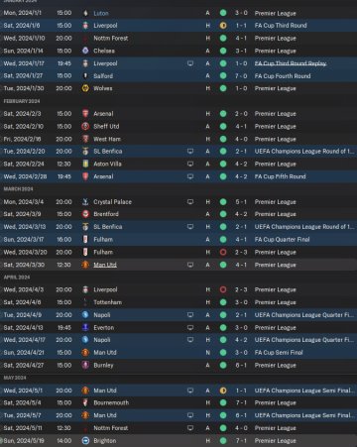Click the Bournemouth club badge icon
357x447 pixels.
(85, 402)
